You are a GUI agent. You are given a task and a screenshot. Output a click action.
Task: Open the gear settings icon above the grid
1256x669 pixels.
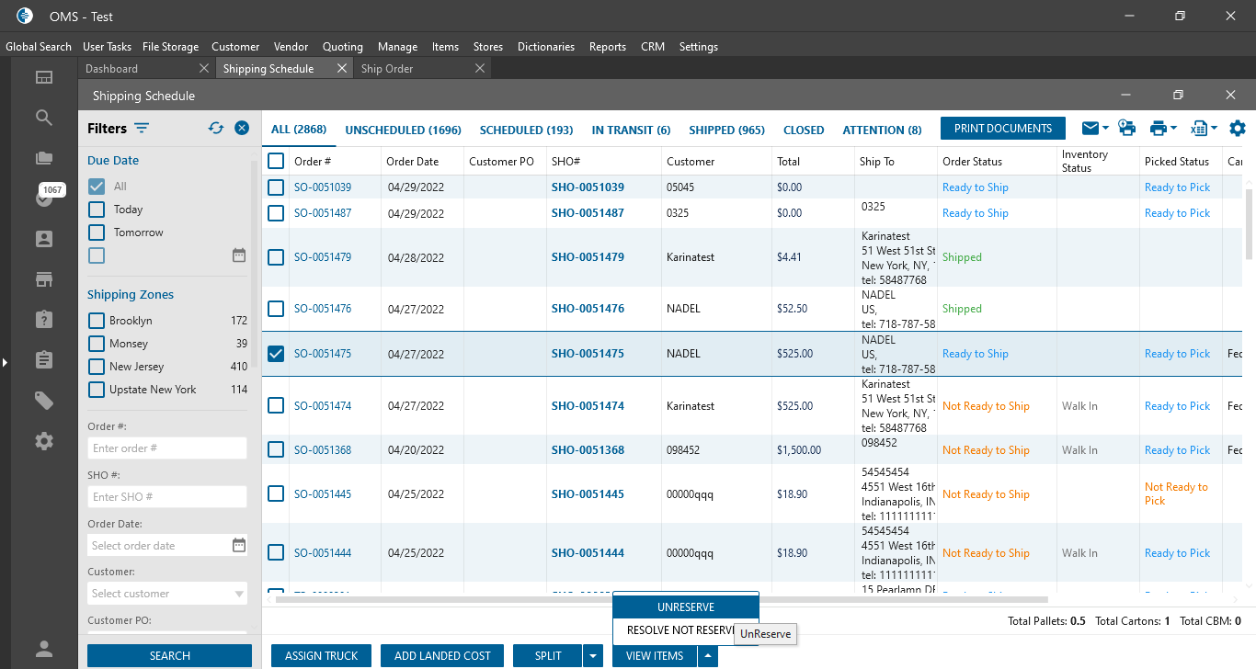(x=1238, y=129)
